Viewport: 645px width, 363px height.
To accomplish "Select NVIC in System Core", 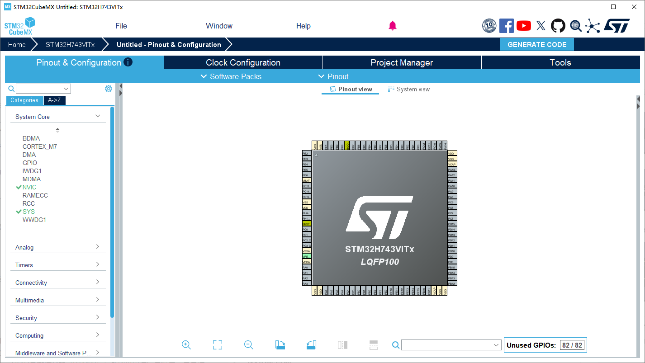I will click(29, 187).
